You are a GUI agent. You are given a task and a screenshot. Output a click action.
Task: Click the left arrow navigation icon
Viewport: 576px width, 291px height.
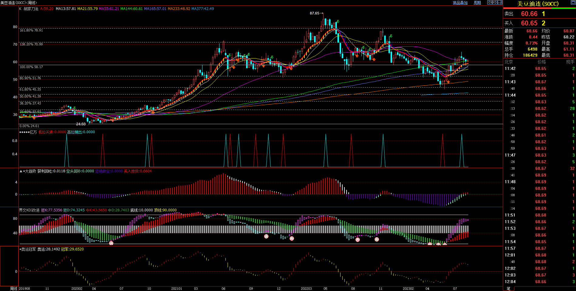pyautogui.click(x=490, y=2)
